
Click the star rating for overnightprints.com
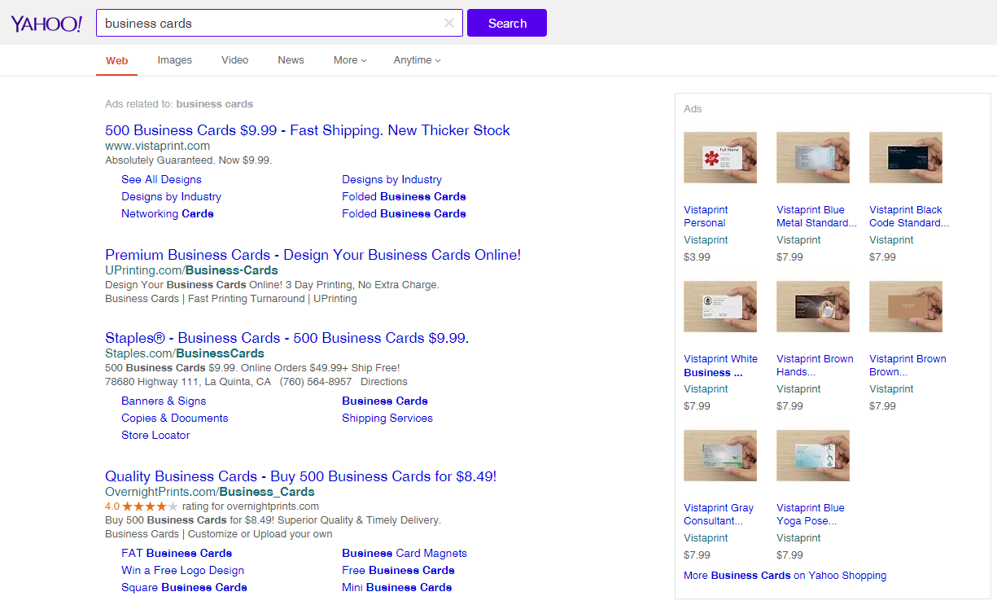[x=150, y=506]
